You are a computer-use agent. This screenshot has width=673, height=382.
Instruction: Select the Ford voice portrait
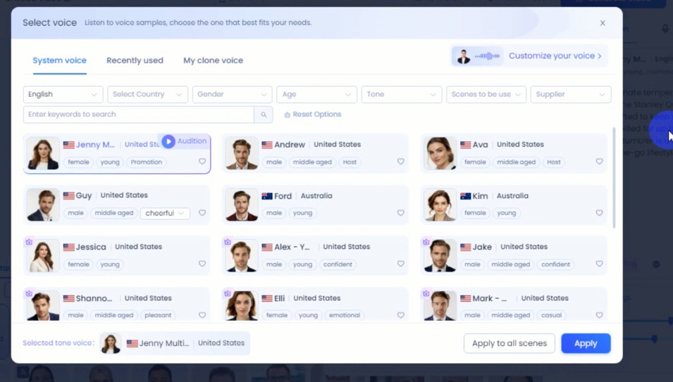coord(242,205)
